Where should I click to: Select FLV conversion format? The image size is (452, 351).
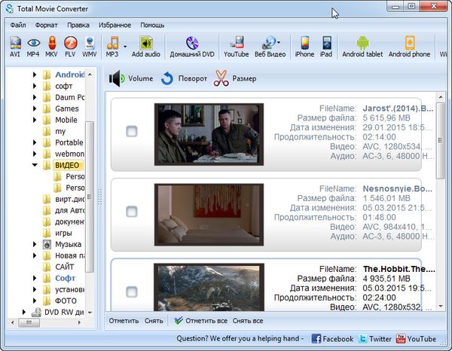71,45
